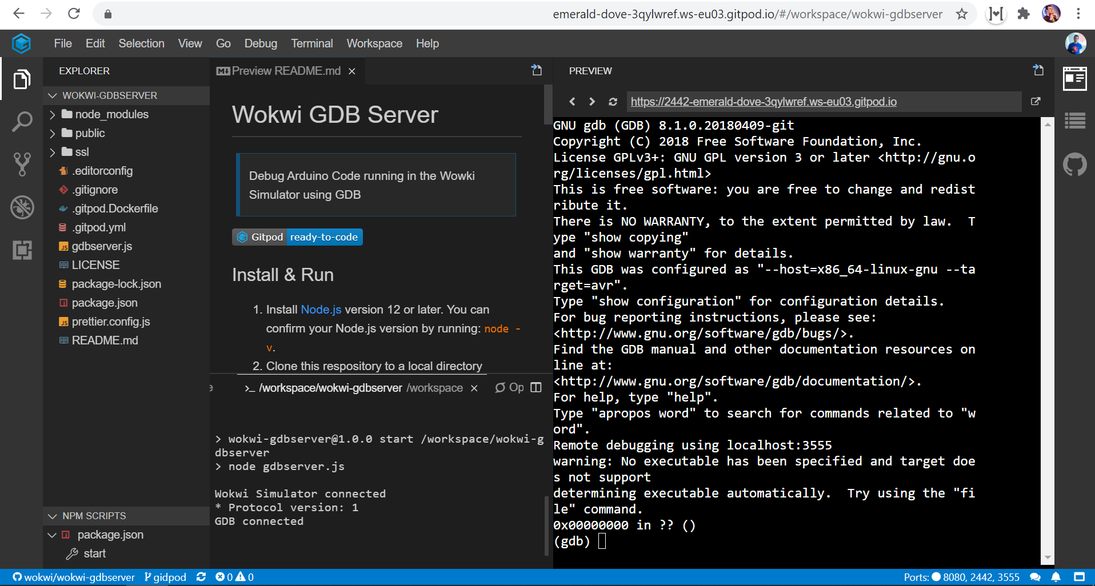Switch branch via gidpod in status bar
The image size is (1095, 586).
165,577
